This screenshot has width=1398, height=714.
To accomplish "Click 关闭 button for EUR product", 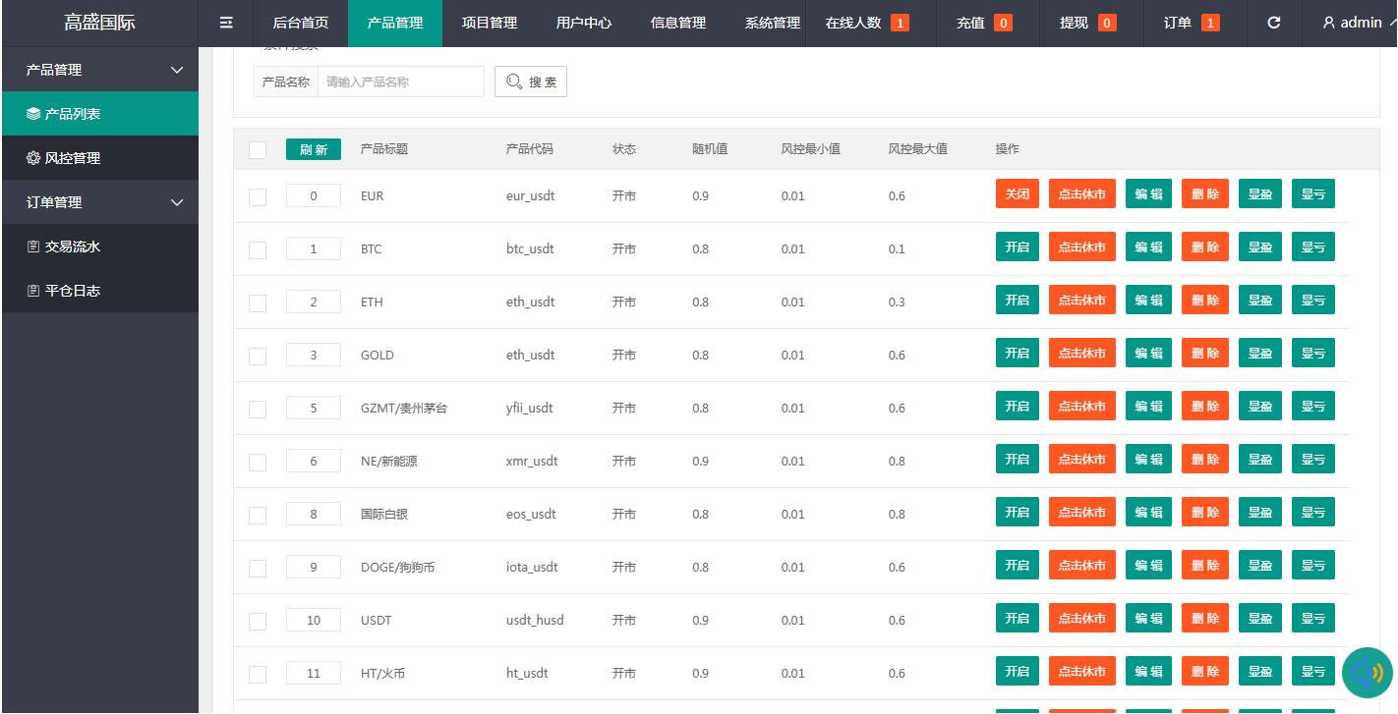I will (1018, 194).
